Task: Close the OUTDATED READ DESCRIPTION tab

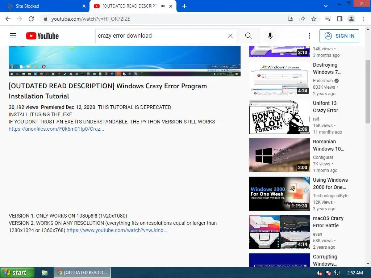Action: click(171, 6)
